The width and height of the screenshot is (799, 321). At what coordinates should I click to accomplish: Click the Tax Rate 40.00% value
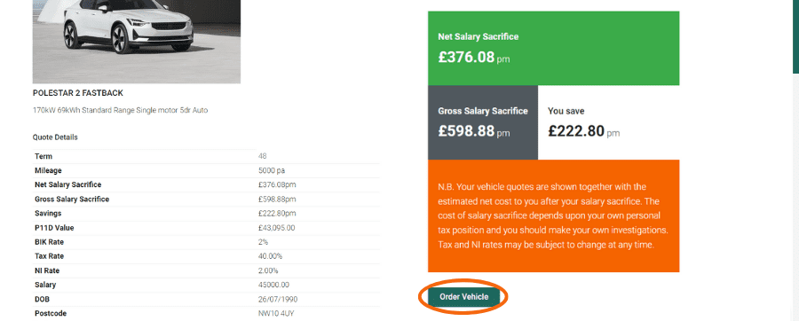270,256
